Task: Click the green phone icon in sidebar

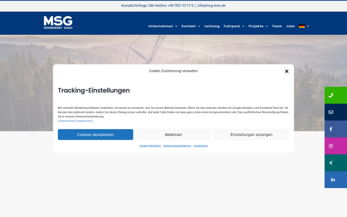Action: click(331, 95)
